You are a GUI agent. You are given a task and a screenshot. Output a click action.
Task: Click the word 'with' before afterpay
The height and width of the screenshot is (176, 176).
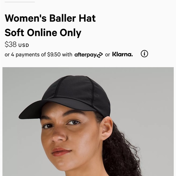click(67, 55)
